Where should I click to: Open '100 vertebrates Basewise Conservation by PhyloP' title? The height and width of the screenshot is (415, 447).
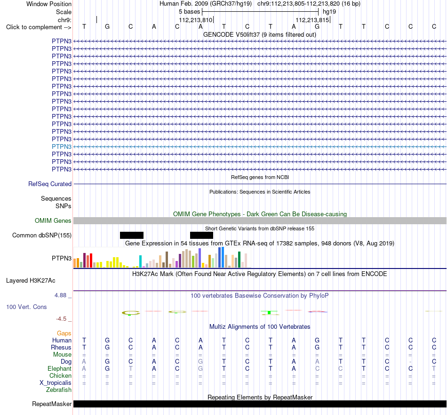(260, 296)
